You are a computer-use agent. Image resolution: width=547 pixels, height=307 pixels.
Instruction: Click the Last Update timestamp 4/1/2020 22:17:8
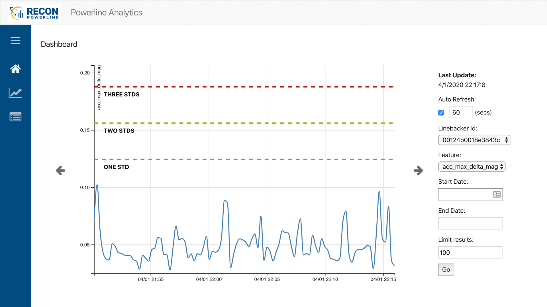(x=462, y=85)
